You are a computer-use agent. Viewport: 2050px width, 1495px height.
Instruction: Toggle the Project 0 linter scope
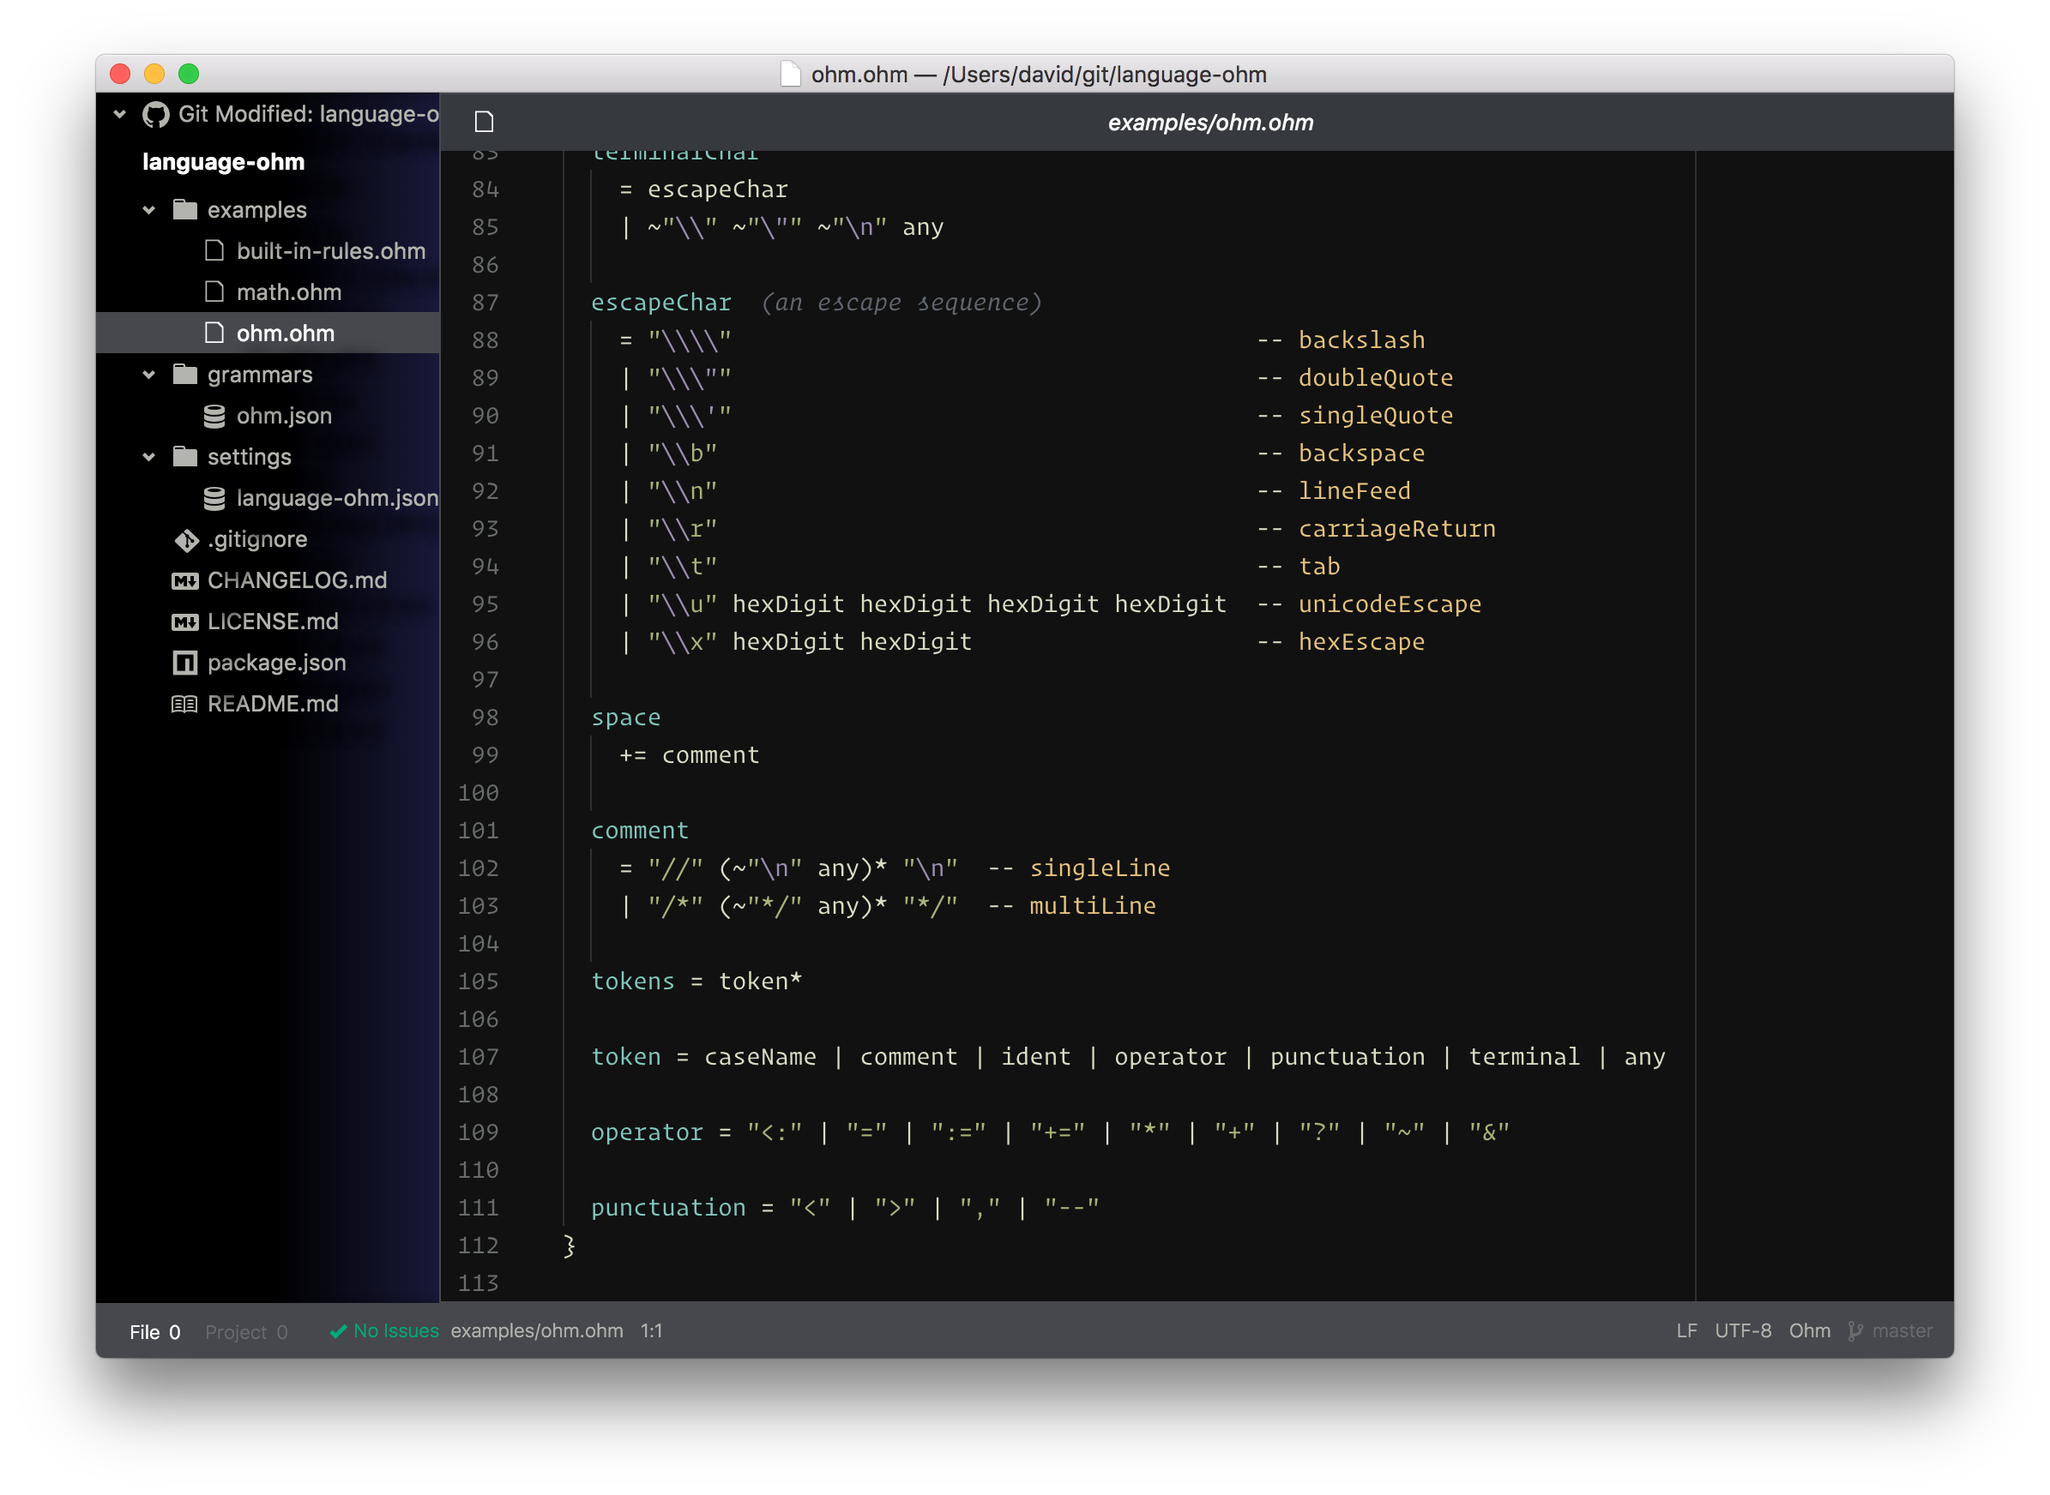click(x=246, y=1332)
